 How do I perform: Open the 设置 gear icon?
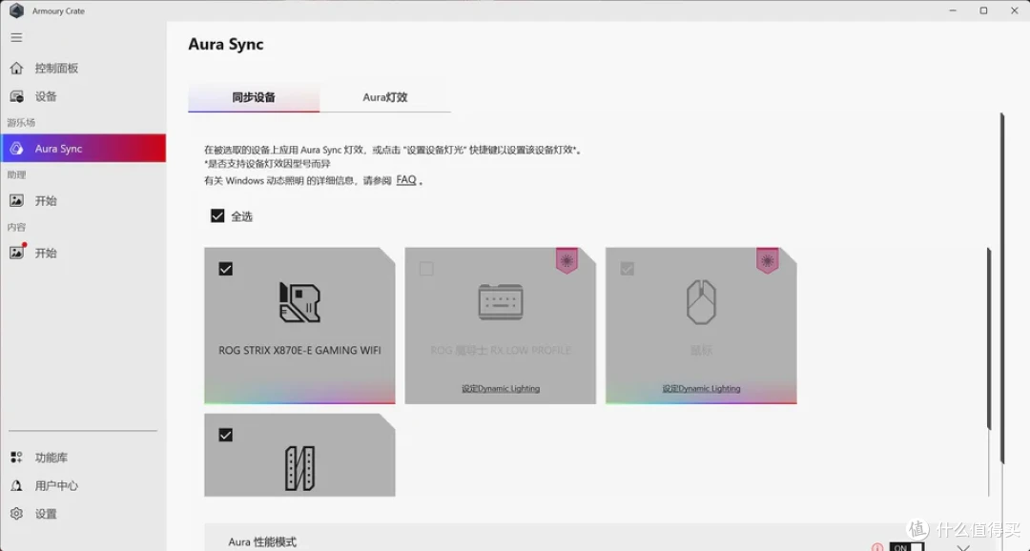click(16, 514)
